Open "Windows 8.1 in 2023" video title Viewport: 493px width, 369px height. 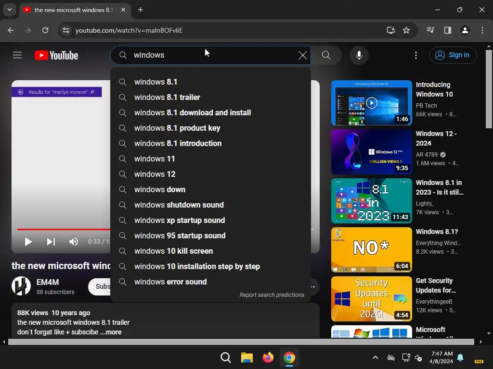point(439,187)
